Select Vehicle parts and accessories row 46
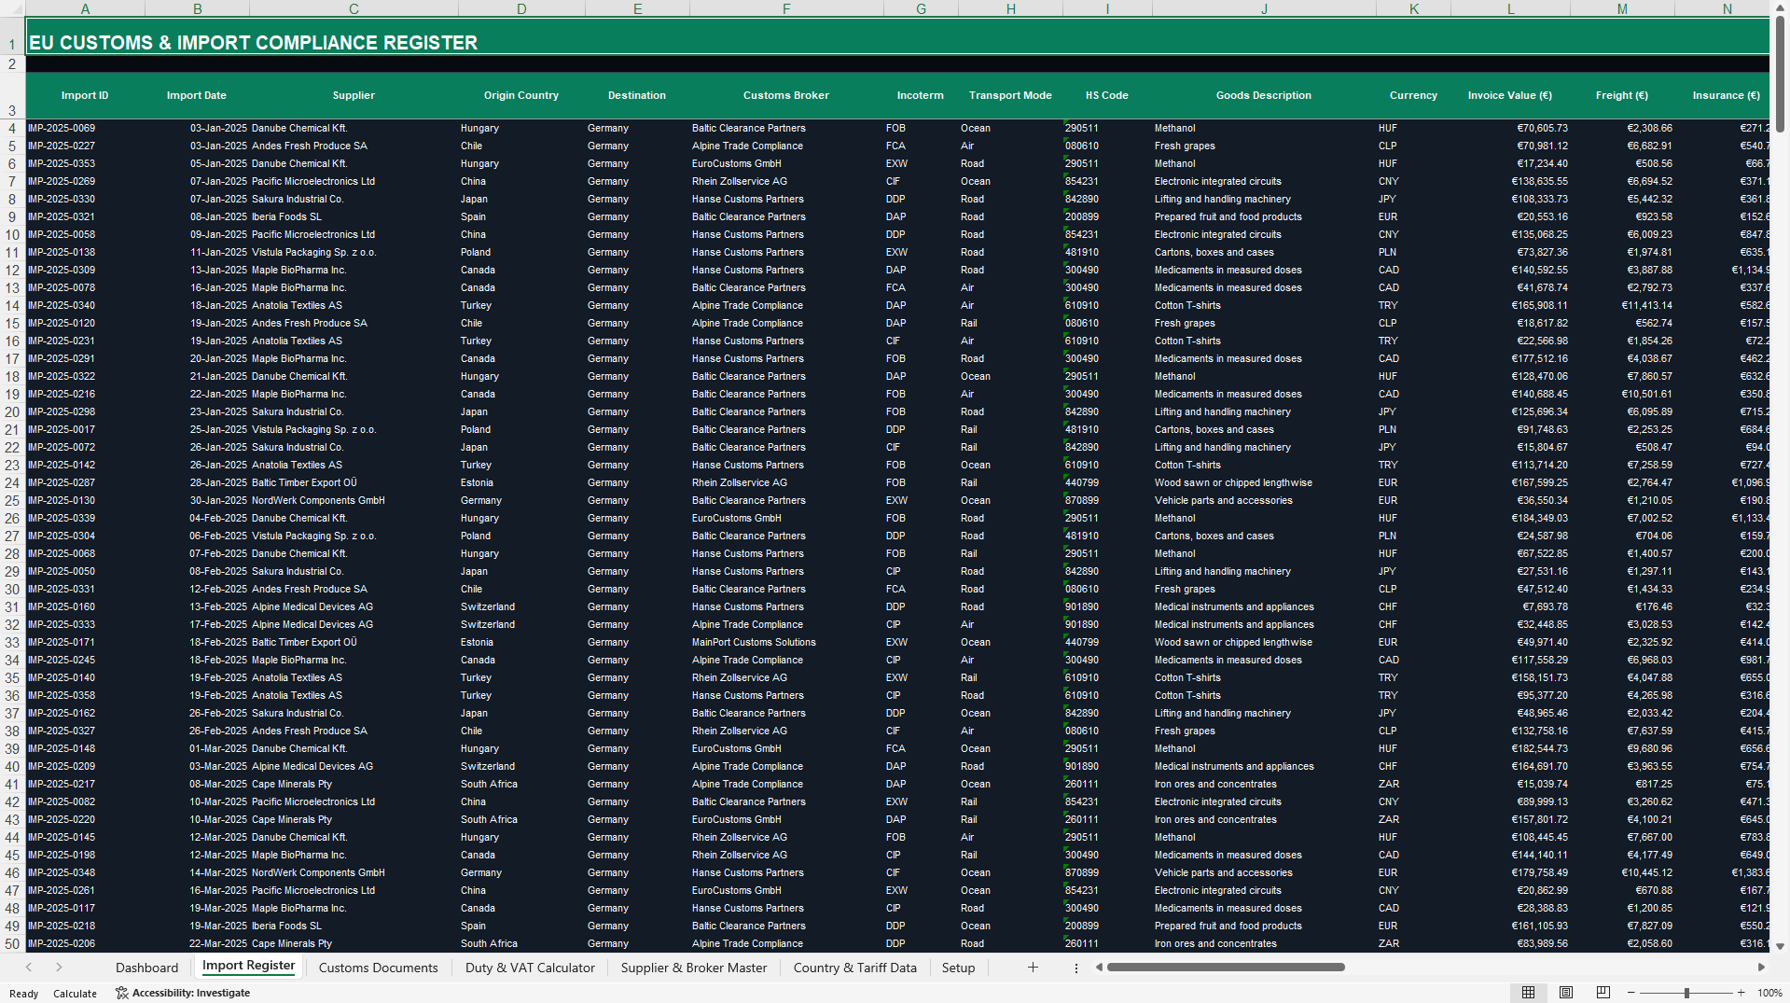The image size is (1790, 1003). pyautogui.click(x=1264, y=873)
